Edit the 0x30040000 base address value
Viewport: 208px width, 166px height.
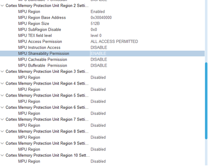coord(101,18)
